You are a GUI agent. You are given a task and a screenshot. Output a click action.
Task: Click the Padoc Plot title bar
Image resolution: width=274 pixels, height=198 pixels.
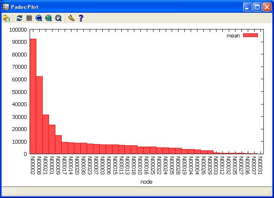point(127,7)
